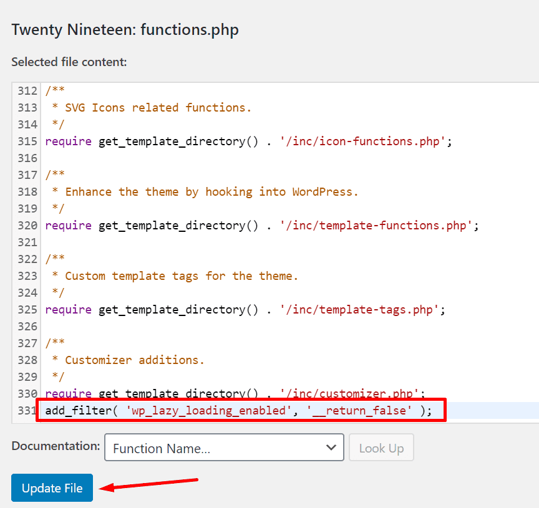
Task: Click line number 312 in the gutter
Action: click(x=27, y=90)
